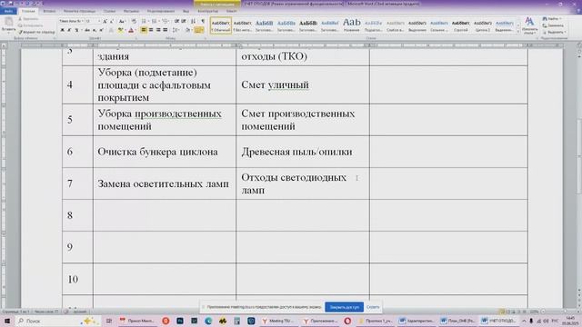Open the Windows Start menu
This screenshot has height=327, width=582.
[x=6, y=321]
